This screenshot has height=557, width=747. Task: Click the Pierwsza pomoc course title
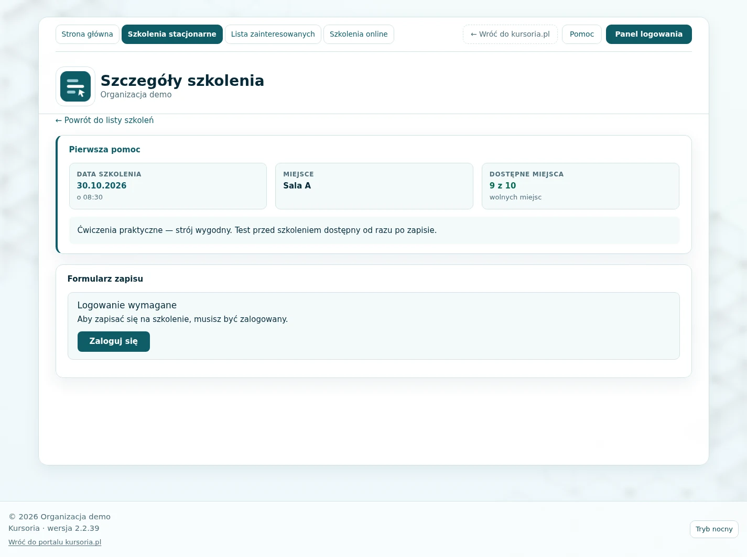coord(105,150)
